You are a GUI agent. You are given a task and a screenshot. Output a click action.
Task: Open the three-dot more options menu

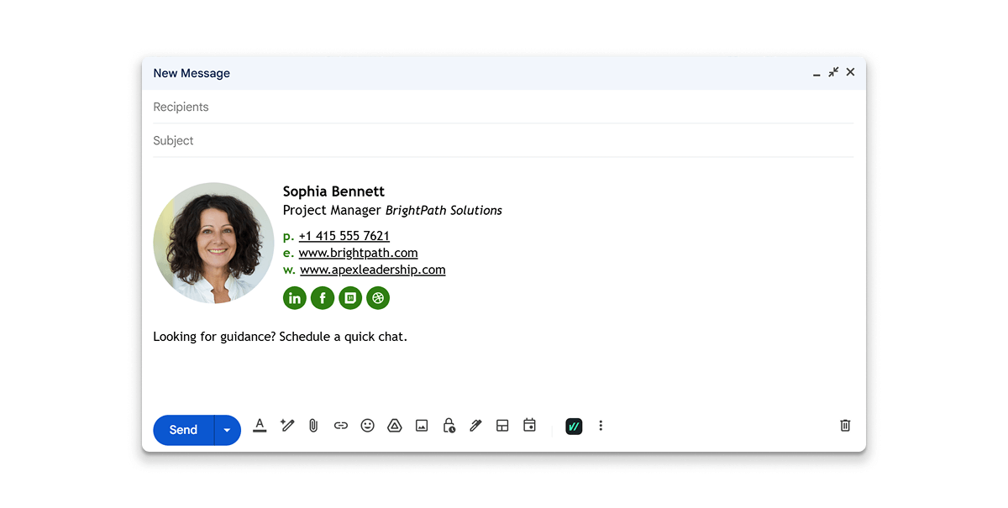pos(601,426)
